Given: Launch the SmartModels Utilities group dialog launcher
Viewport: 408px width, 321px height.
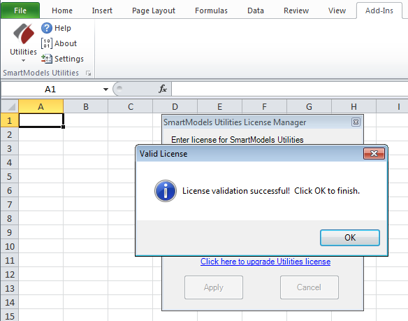Looking at the screenshot, I should tap(89, 73).
